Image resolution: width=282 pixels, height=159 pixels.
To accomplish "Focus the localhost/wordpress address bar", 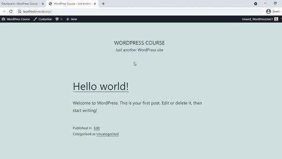I will tap(140, 11).
